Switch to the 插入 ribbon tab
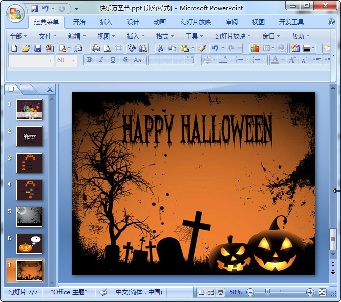 point(106,22)
